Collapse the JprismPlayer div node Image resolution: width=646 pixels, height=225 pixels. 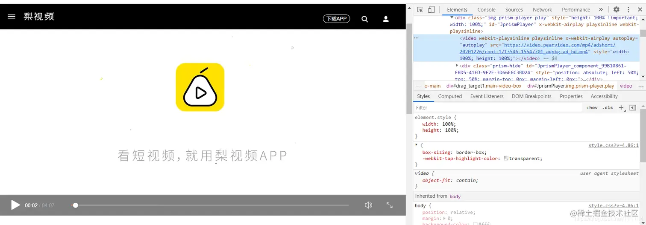click(x=452, y=18)
